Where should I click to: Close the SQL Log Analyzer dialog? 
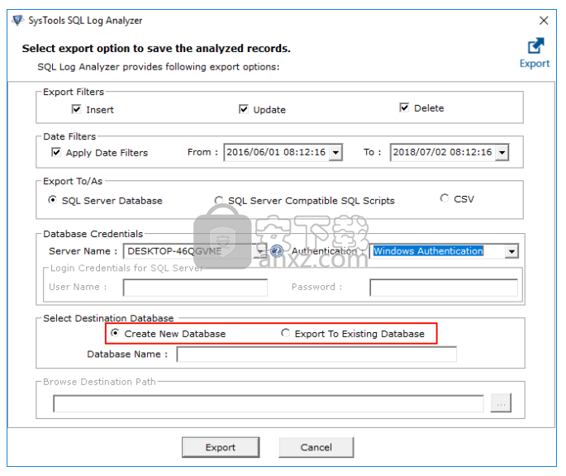click(544, 21)
